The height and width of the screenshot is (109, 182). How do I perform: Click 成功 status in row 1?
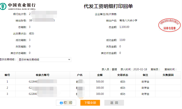(x=123, y=82)
